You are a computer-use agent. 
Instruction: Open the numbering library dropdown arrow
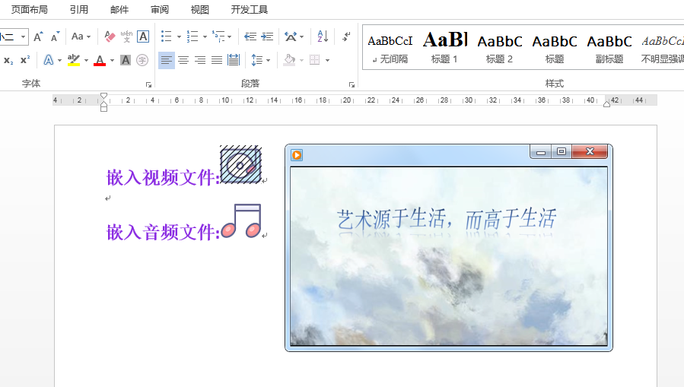(x=205, y=36)
